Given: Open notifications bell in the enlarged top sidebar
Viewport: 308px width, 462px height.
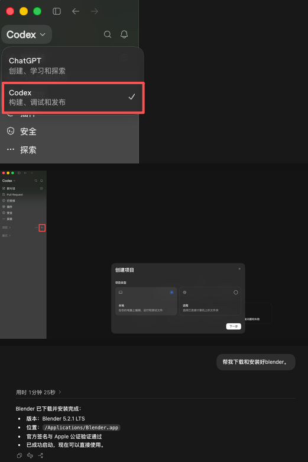Looking at the screenshot, I should click(x=124, y=34).
